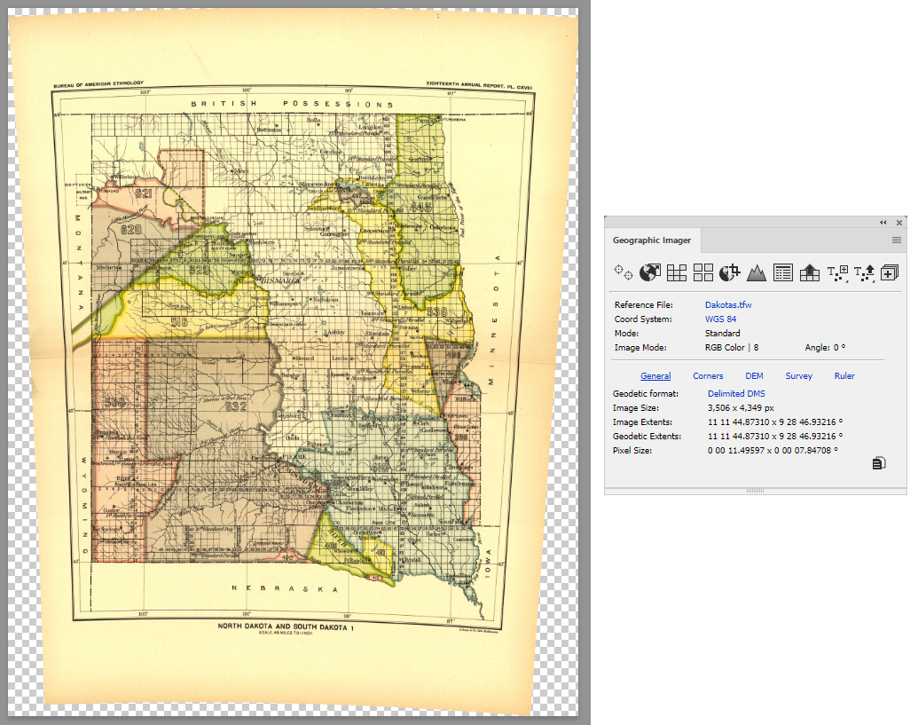Select the Mosaic grid icon
918x725 pixels.
click(676, 272)
